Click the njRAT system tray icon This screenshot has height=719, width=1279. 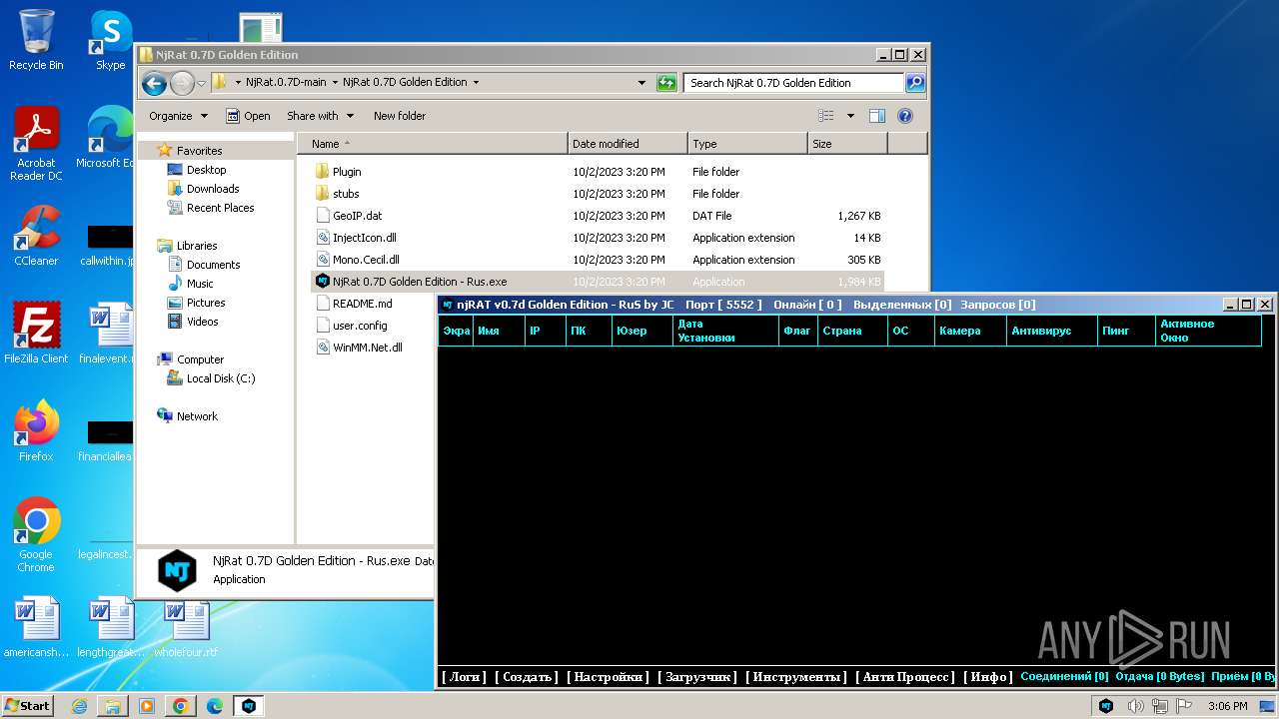[x=1106, y=706]
